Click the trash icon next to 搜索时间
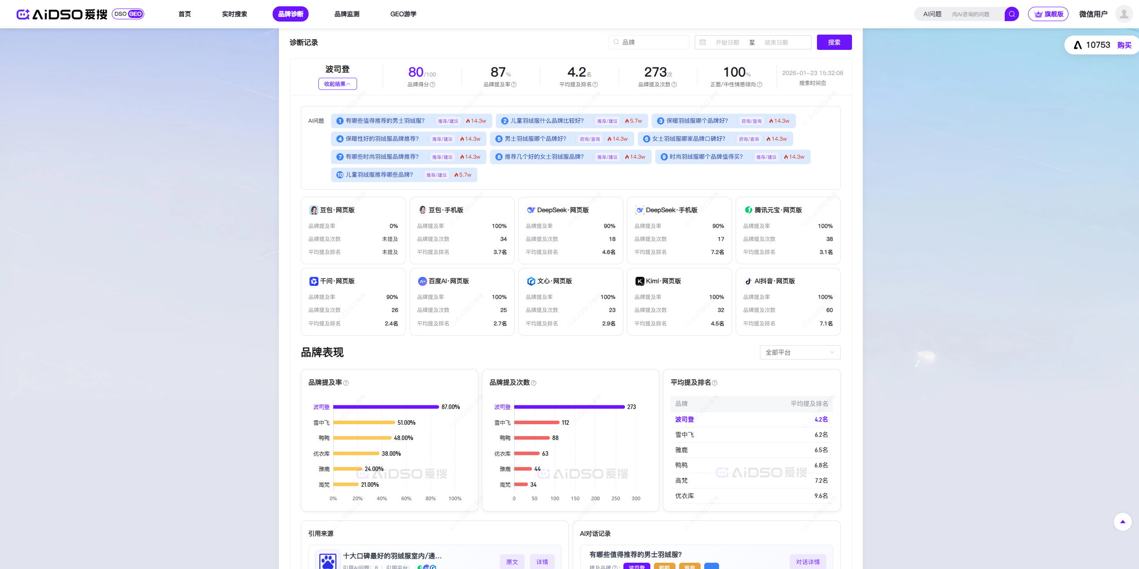Screen dimensions: 1139x569 click(x=824, y=83)
